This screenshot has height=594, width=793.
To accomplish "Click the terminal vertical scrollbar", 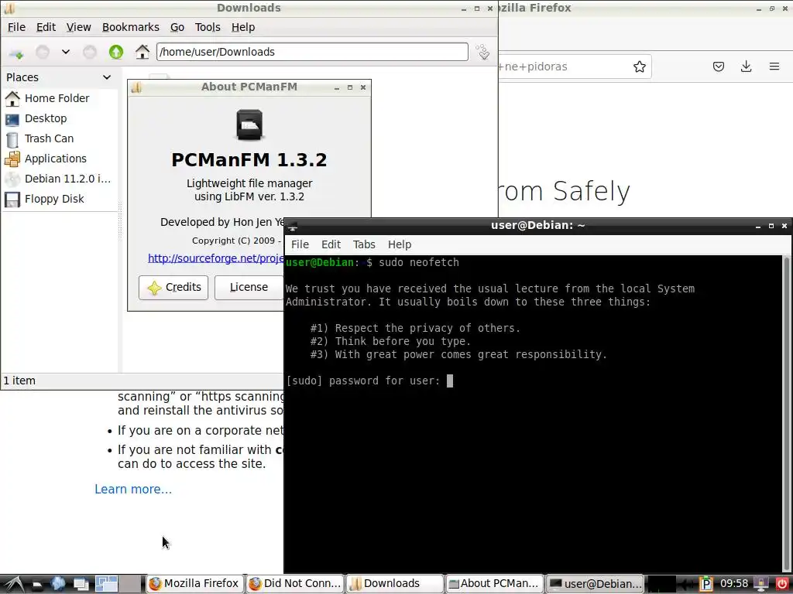I will pos(786,415).
